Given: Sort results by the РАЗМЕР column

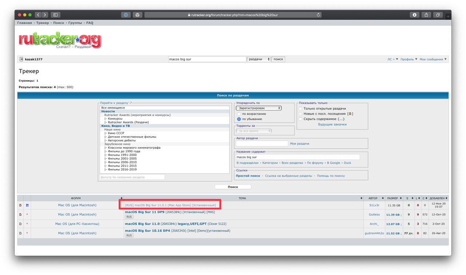Looking at the screenshot, I should click(394, 198).
